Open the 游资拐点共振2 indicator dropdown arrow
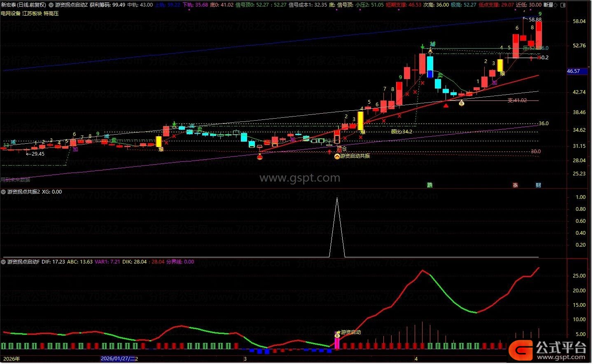Viewport: 593px width, 364px height. (4, 192)
